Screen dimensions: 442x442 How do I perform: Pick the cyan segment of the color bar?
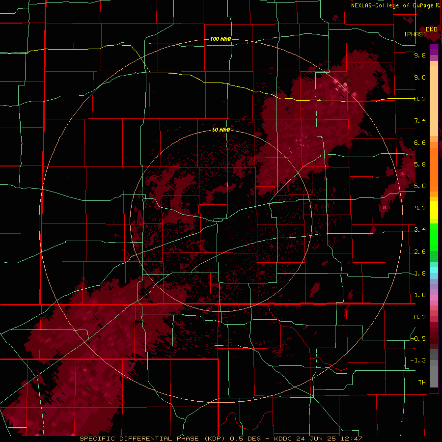(x=434, y=270)
